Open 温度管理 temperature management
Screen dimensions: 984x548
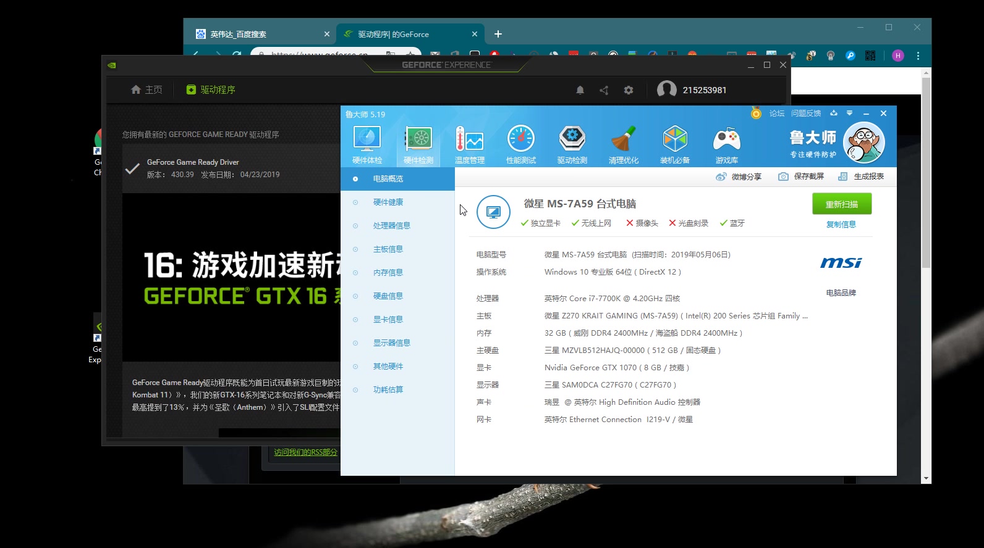(470, 144)
